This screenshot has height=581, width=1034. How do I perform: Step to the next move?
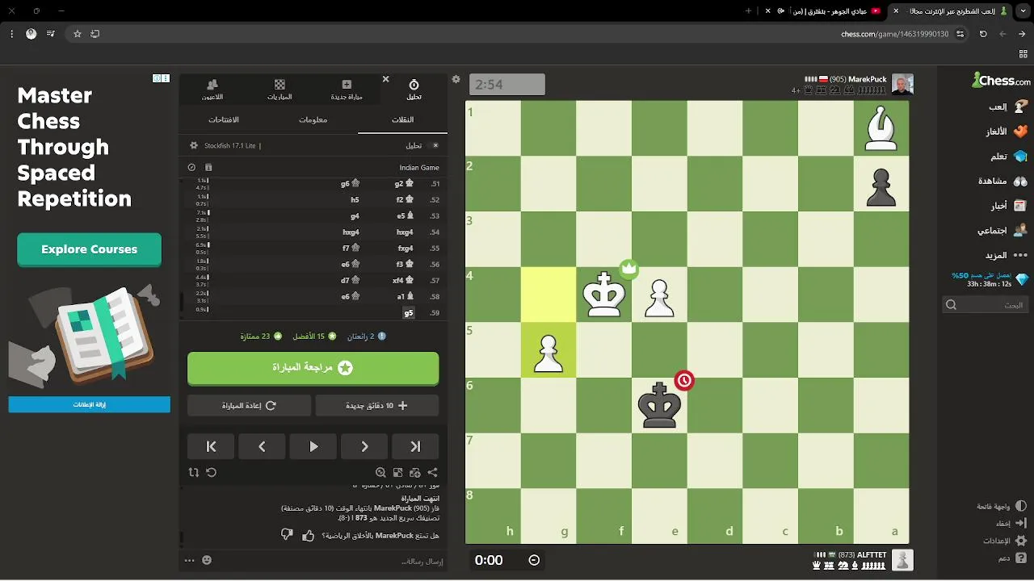(x=364, y=446)
